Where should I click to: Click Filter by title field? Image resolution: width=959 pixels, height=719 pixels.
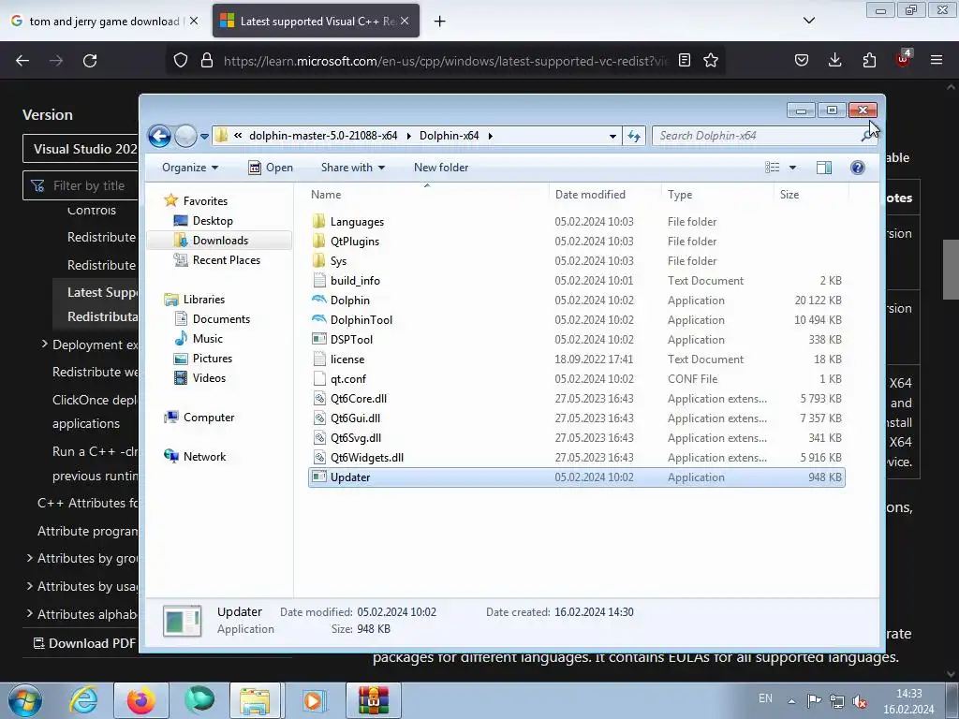tap(81, 185)
